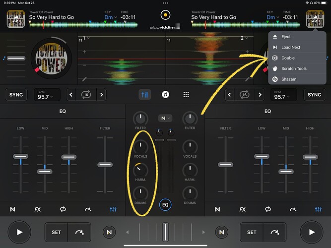Select Neural Mix tab on right deck
The height and width of the screenshot is (248, 331).
tap(217, 209)
